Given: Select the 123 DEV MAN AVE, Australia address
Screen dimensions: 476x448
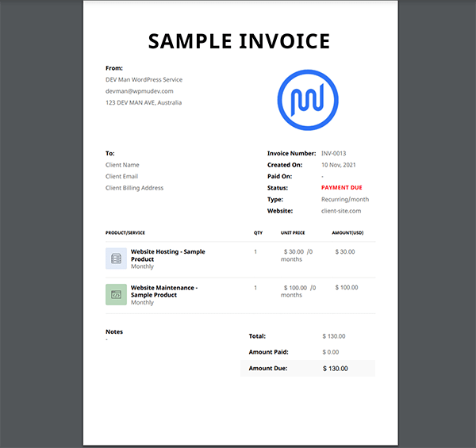Looking at the screenshot, I should 144,103.
